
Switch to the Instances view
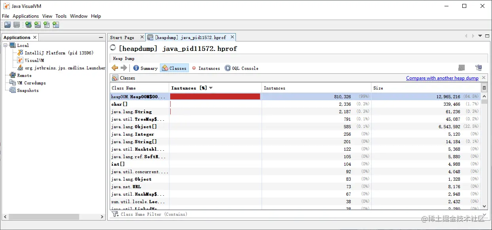pos(206,68)
